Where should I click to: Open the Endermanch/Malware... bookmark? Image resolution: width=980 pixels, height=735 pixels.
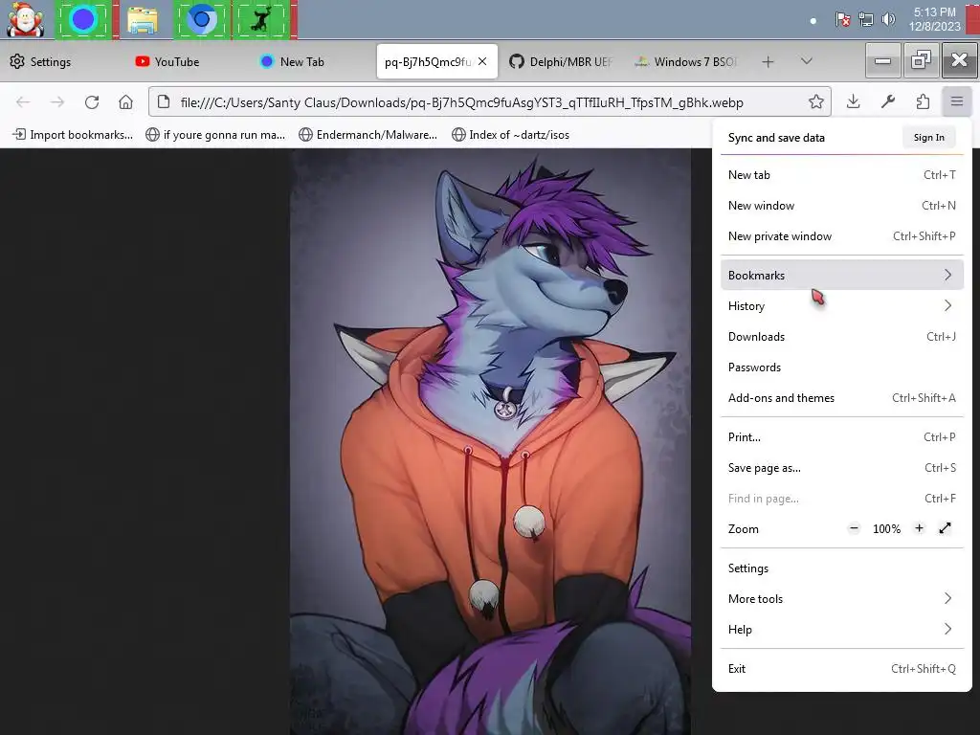(x=367, y=134)
